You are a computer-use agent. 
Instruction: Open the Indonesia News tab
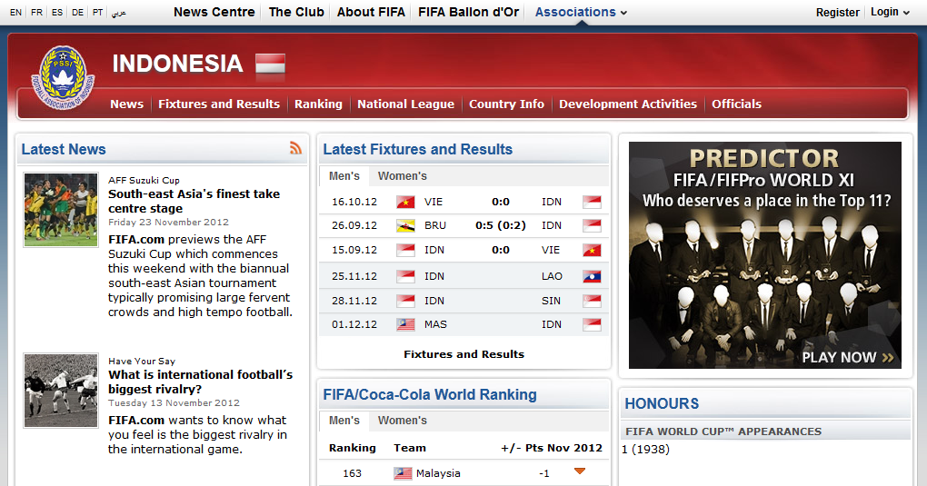coord(126,104)
